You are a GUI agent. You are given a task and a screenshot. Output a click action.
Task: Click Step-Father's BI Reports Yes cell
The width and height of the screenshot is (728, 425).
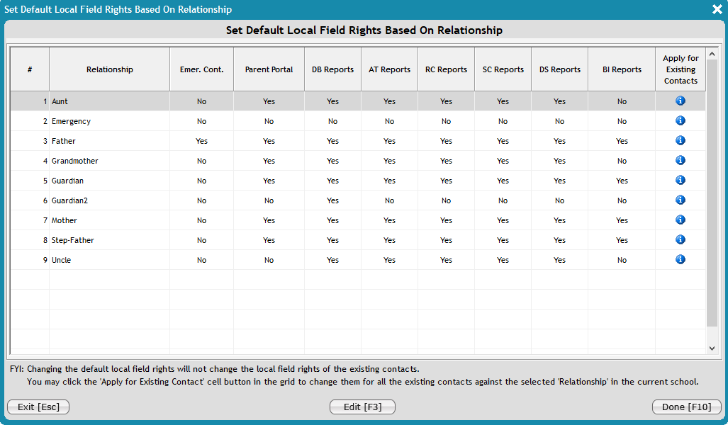(x=622, y=240)
